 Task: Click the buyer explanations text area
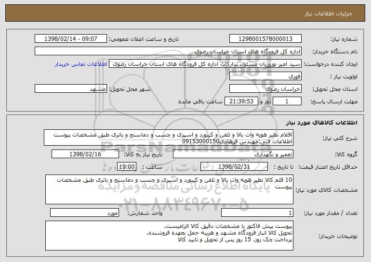point(169,236)
